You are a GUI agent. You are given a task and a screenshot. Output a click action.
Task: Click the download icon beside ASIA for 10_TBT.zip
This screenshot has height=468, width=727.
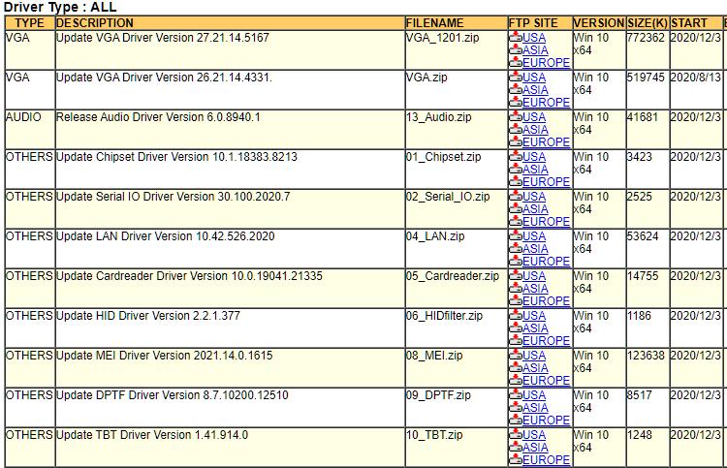(x=516, y=448)
